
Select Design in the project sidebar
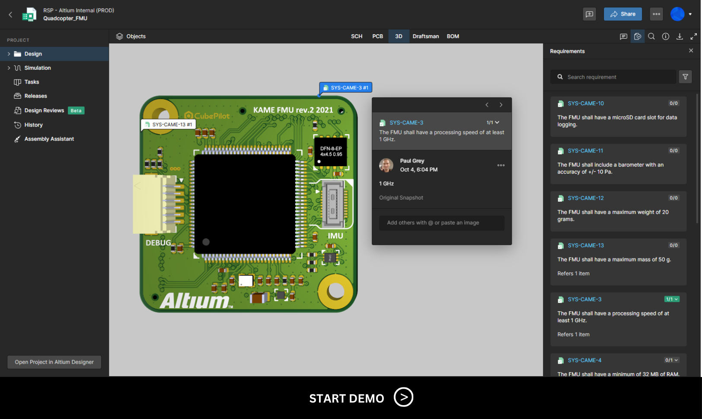point(54,54)
